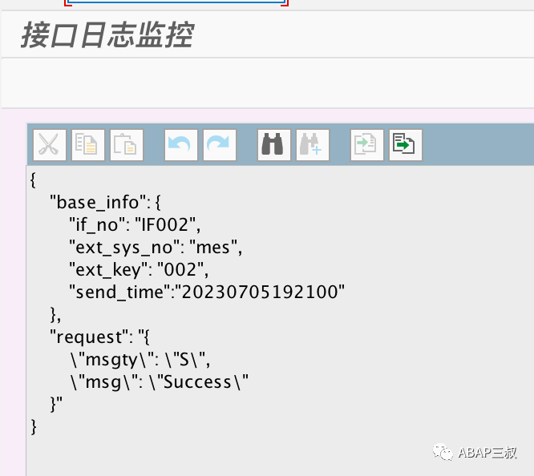This screenshot has height=476, width=534.
Task: Click the 接口日志监控 title text
Action: point(107,35)
